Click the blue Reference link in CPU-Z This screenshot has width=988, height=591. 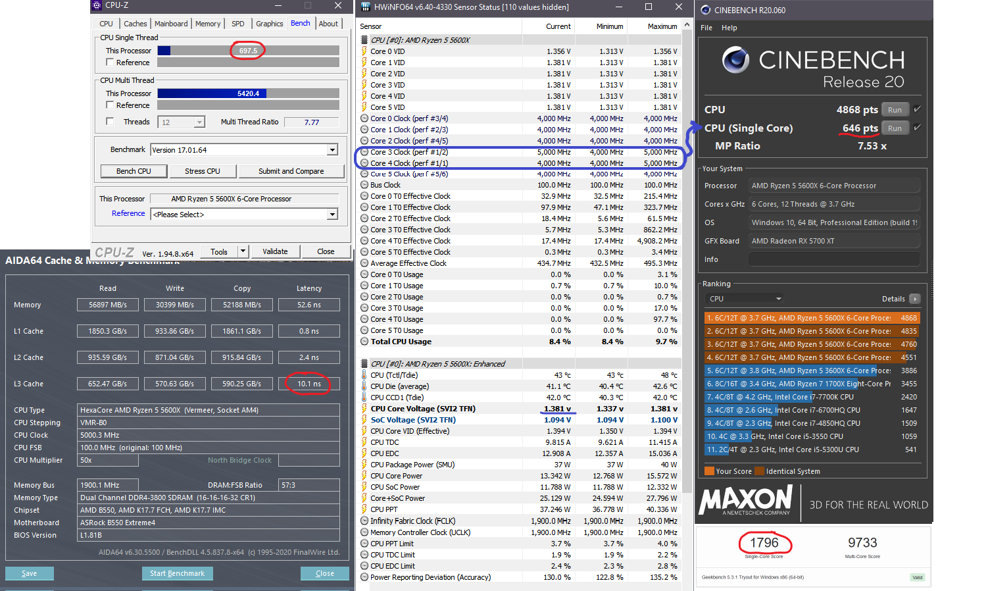128,213
